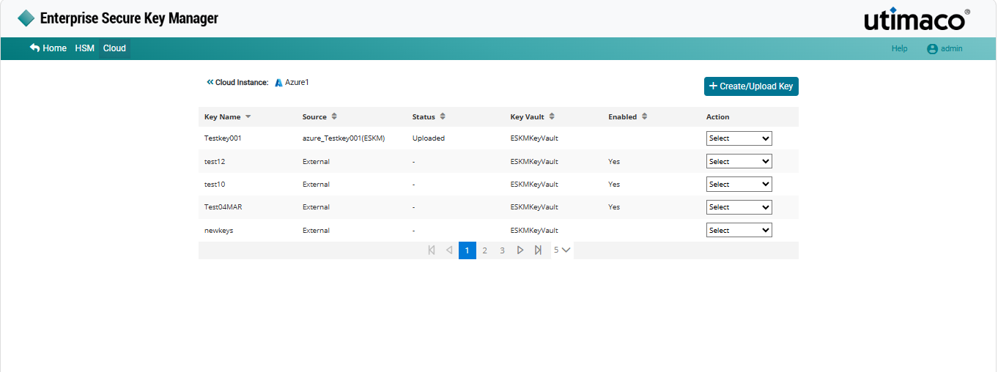
Task: Go to first page of results
Action: (x=432, y=250)
